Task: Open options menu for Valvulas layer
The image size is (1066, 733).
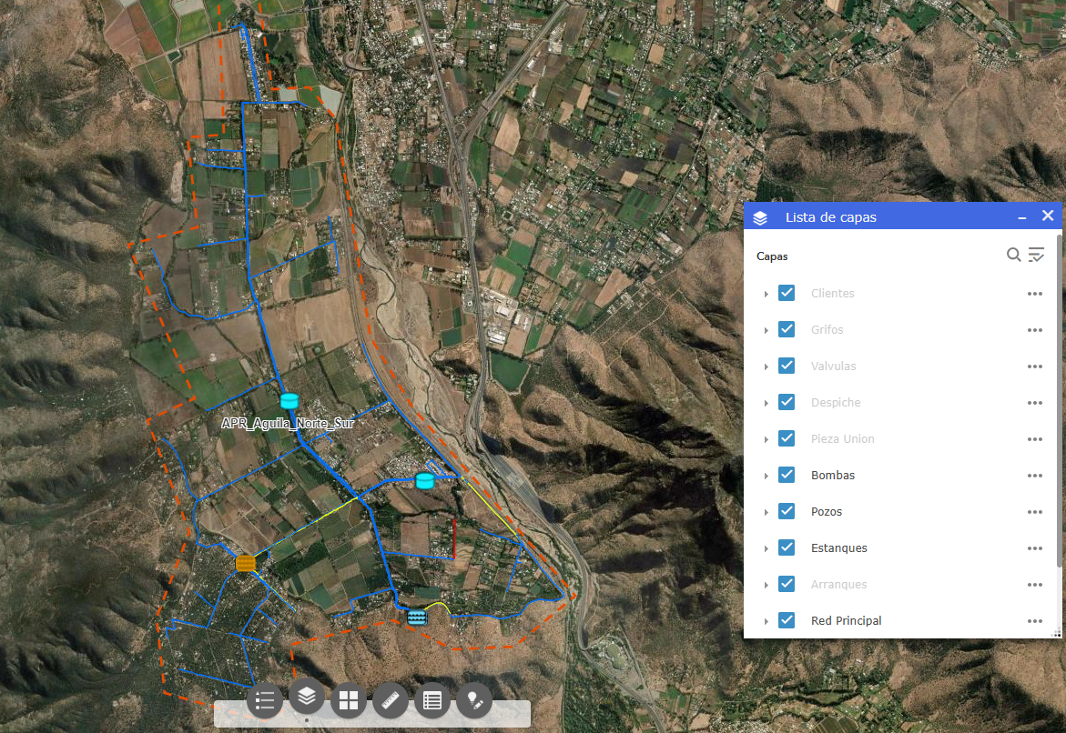Action: click(x=1035, y=366)
